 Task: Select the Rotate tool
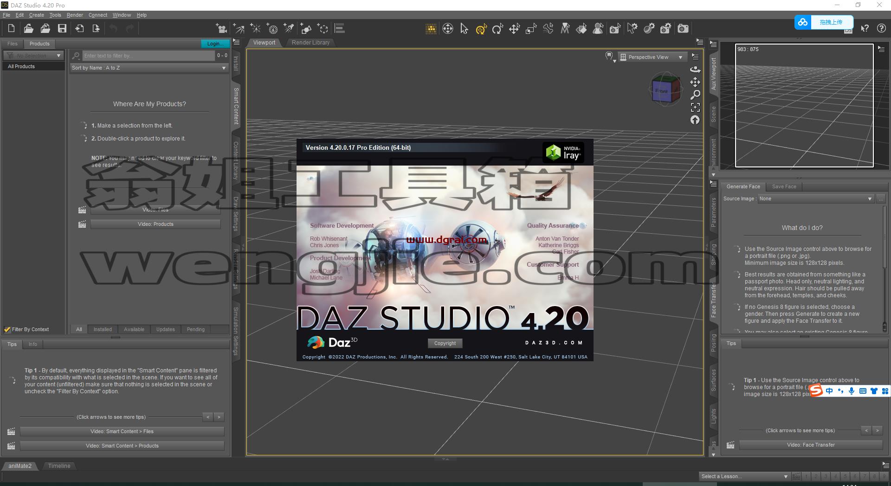497,29
